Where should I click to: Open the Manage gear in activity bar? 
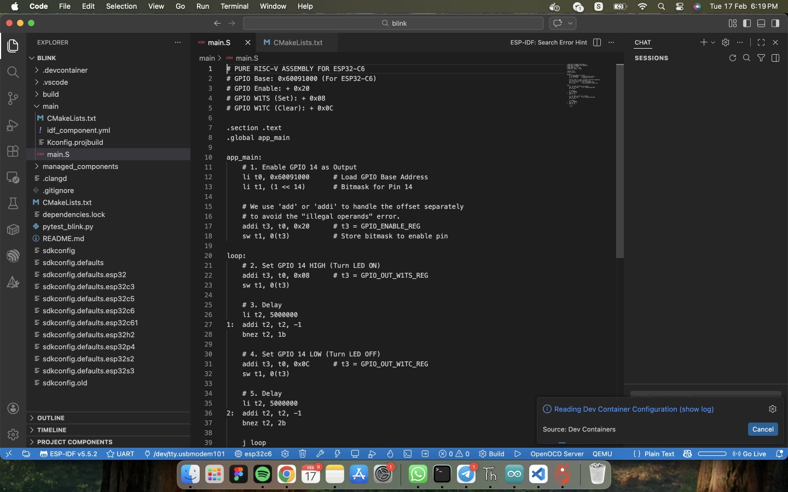click(x=13, y=435)
